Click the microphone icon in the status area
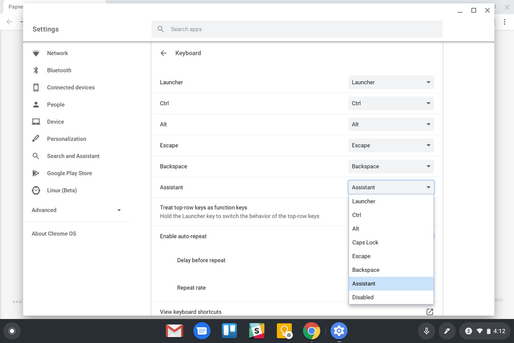Image resolution: width=514 pixels, height=343 pixels. tap(426, 331)
